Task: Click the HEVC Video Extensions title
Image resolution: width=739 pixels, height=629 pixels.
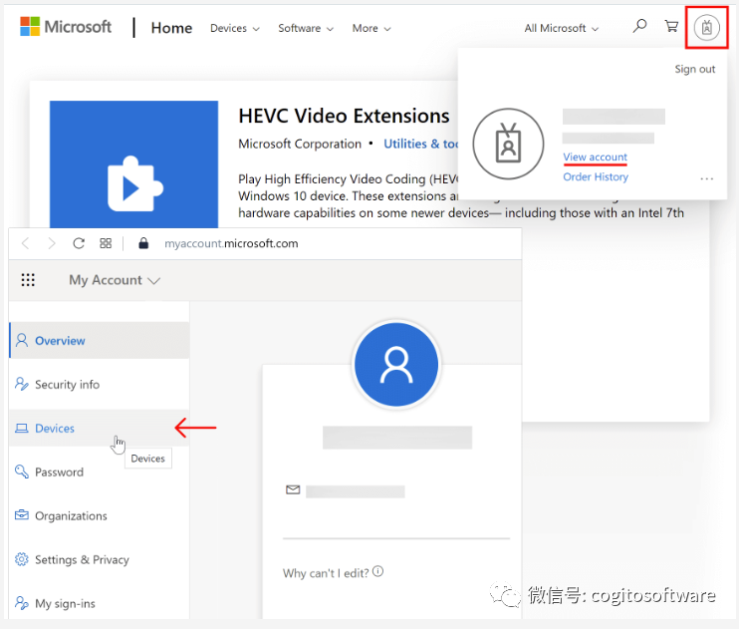Action: pos(344,116)
